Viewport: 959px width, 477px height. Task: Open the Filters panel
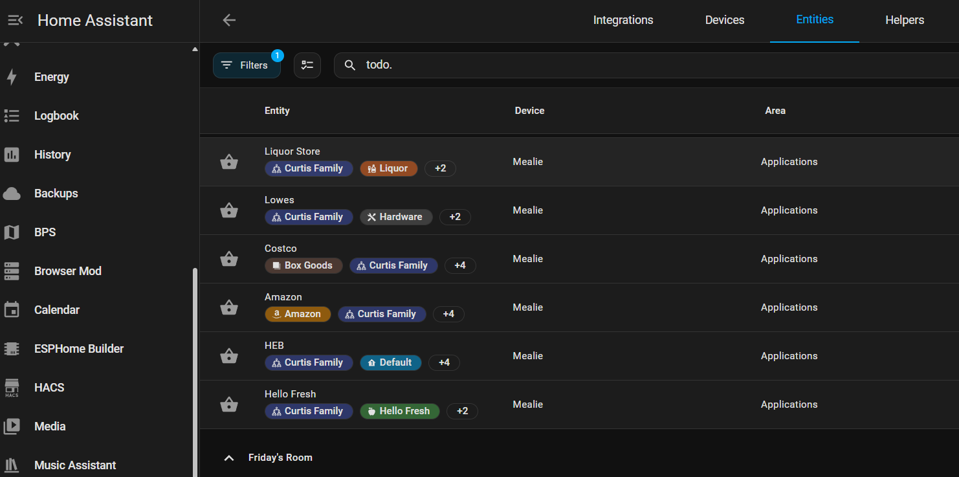[x=247, y=65]
